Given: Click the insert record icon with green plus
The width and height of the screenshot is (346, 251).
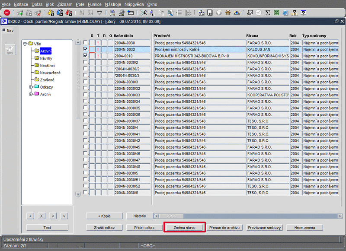Looking at the screenshot, I should point(20,13).
